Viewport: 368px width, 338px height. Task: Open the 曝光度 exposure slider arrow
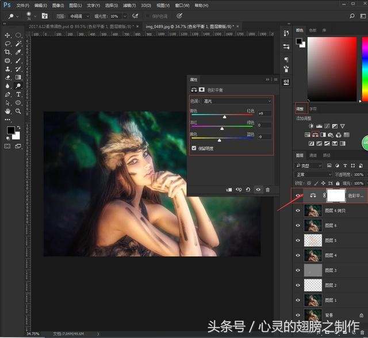[125, 16]
